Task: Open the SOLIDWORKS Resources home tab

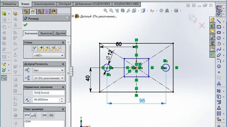Action: point(212,19)
